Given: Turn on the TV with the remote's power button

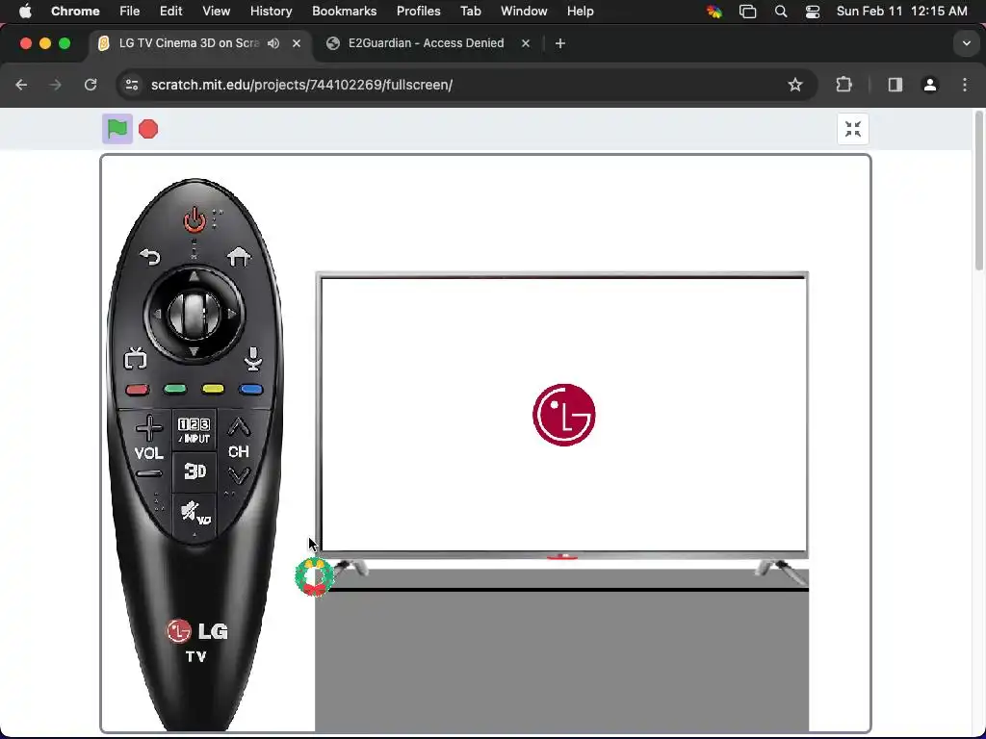Looking at the screenshot, I should (195, 220).
